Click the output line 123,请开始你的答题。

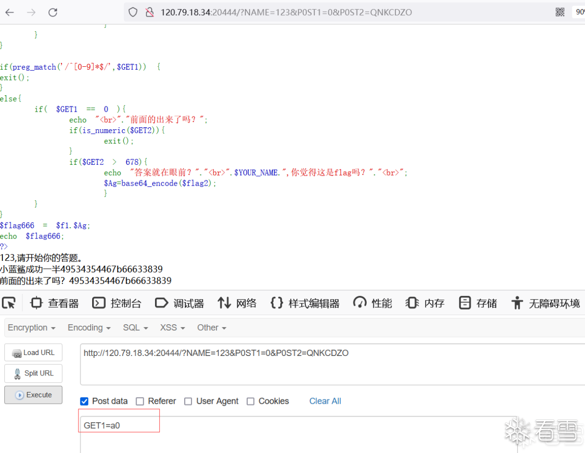[x=41, y=258]
